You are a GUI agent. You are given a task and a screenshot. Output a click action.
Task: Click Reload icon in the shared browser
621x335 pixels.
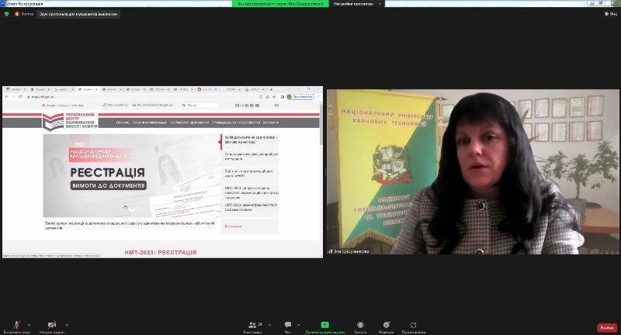20,96
